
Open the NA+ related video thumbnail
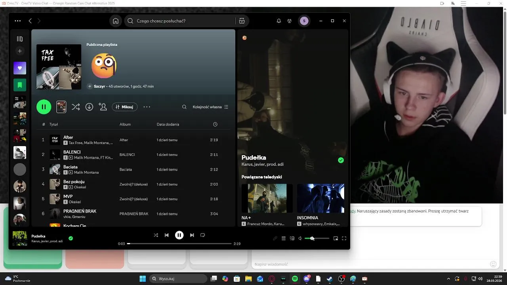[x=267, y=198]
